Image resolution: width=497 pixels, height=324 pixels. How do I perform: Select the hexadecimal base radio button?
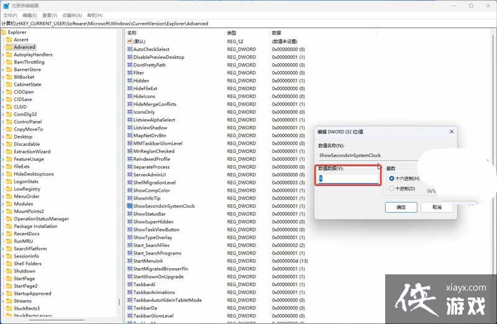coord(392,179)
